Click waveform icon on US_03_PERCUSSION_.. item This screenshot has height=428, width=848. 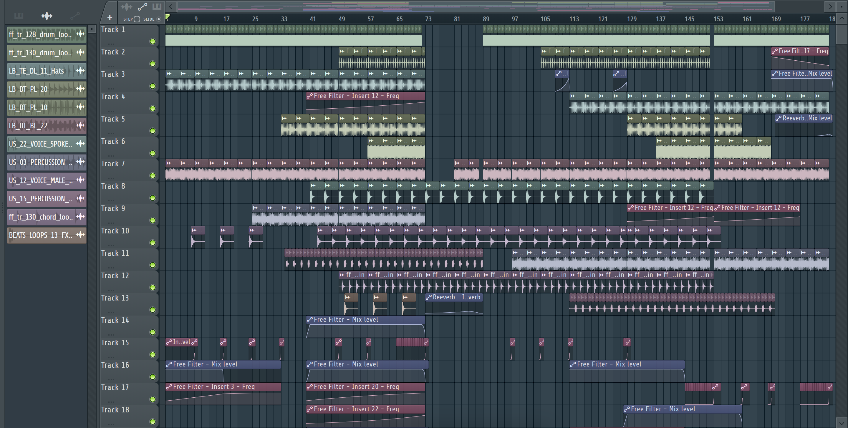coord(80,162)
